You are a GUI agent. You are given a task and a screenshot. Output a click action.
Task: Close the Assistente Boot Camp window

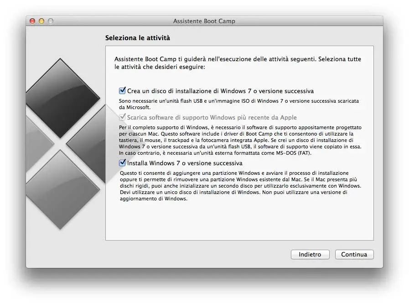click(32, 21)
